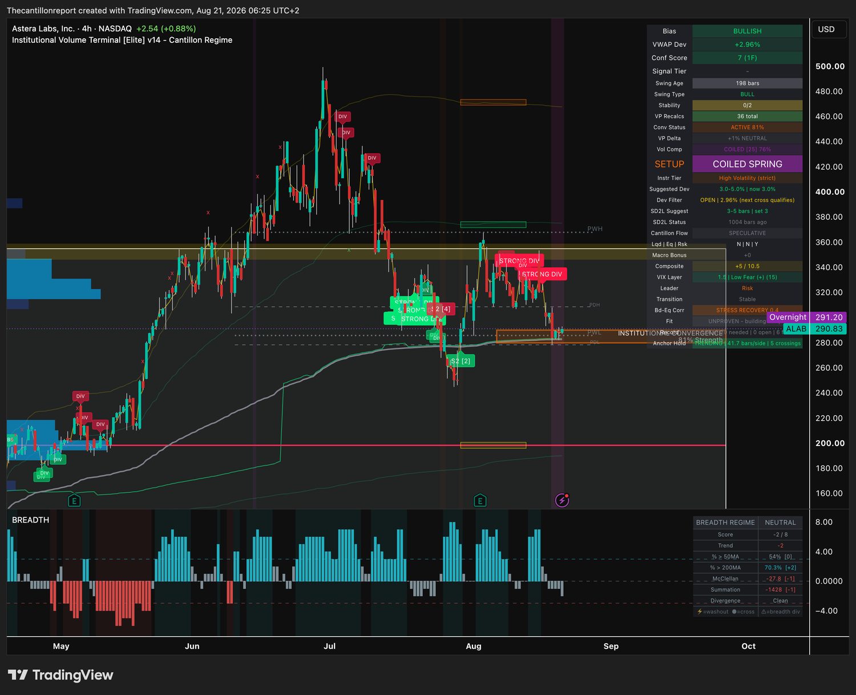Select the SD2L Suggest 3-5 bars value
The width and height of the screenshot is (856, 695).
pos(748,211)
